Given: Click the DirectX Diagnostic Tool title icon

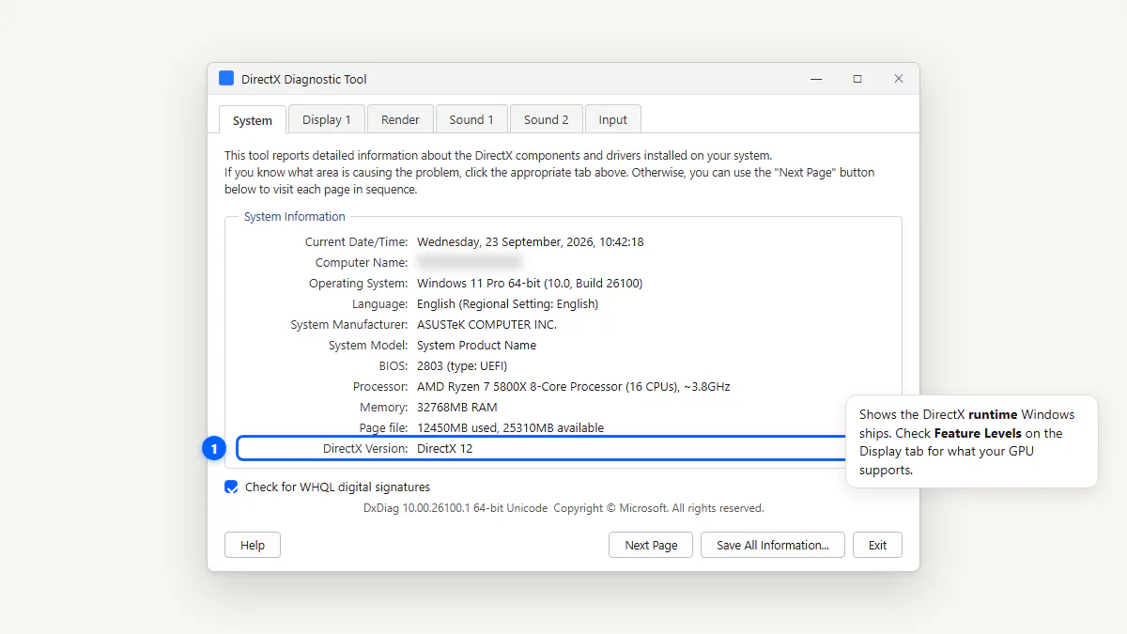Looking at the screenshot, I should click(226, 79).
